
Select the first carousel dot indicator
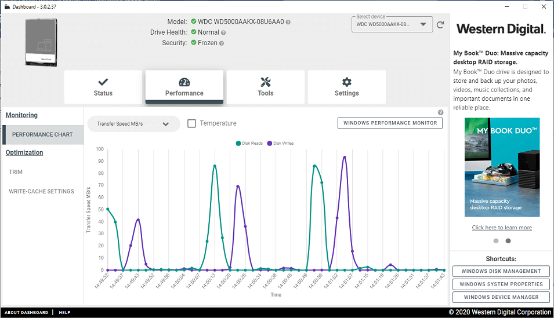click(496, 241)
